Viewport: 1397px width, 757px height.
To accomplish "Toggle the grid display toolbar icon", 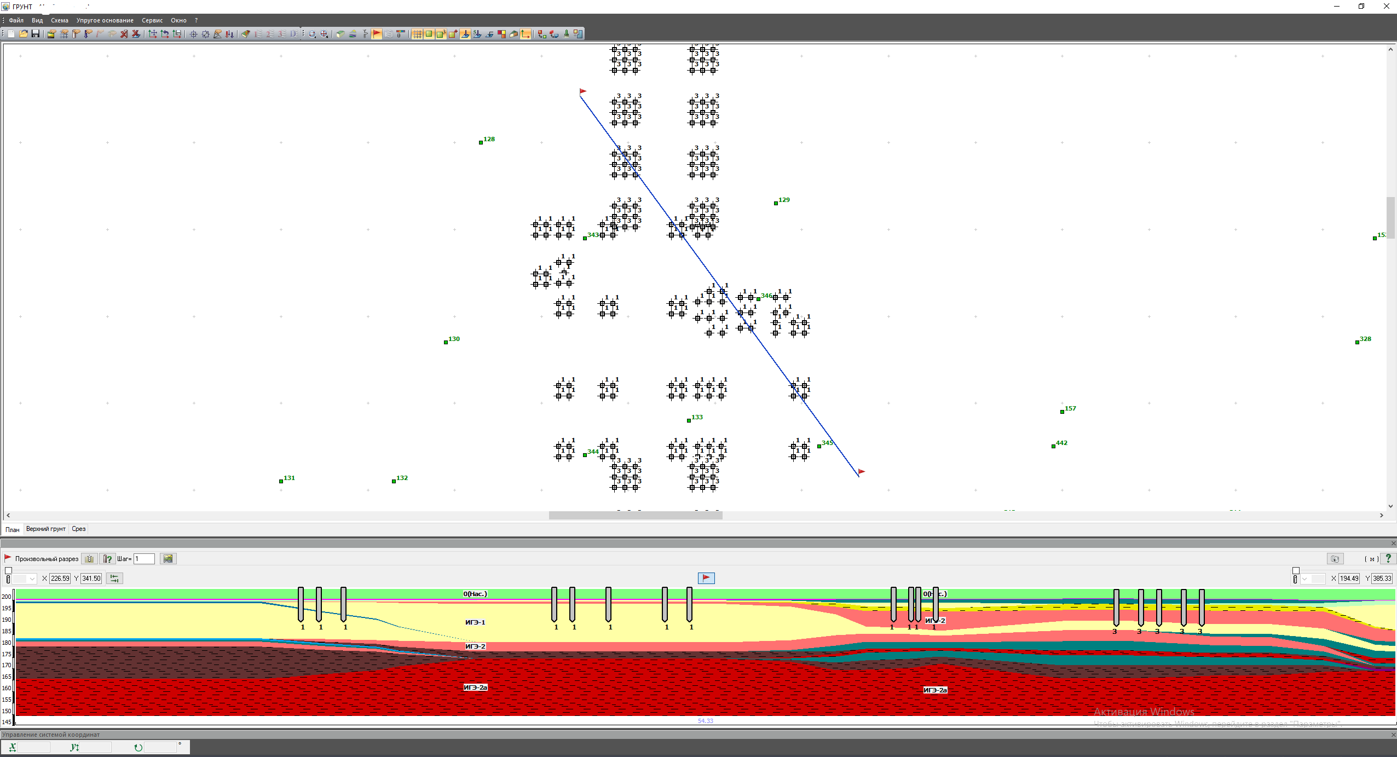I will 417,34.
